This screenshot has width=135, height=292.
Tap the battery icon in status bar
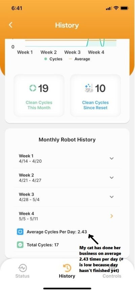[x=124, y=8]
